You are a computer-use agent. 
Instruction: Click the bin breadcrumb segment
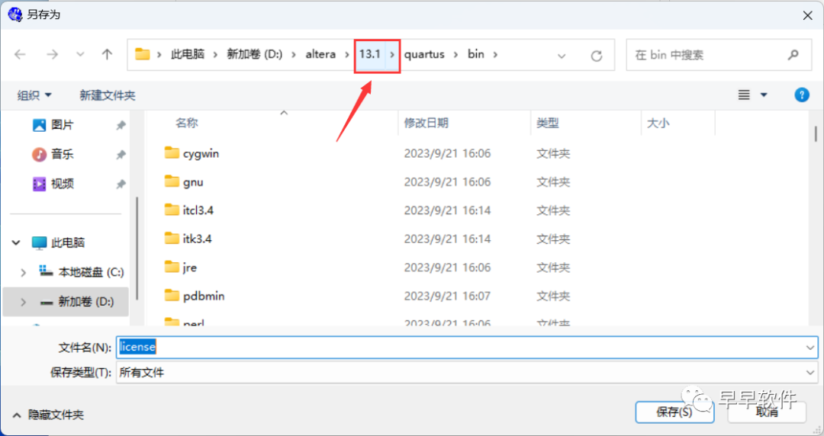click(x=476, y=54)
